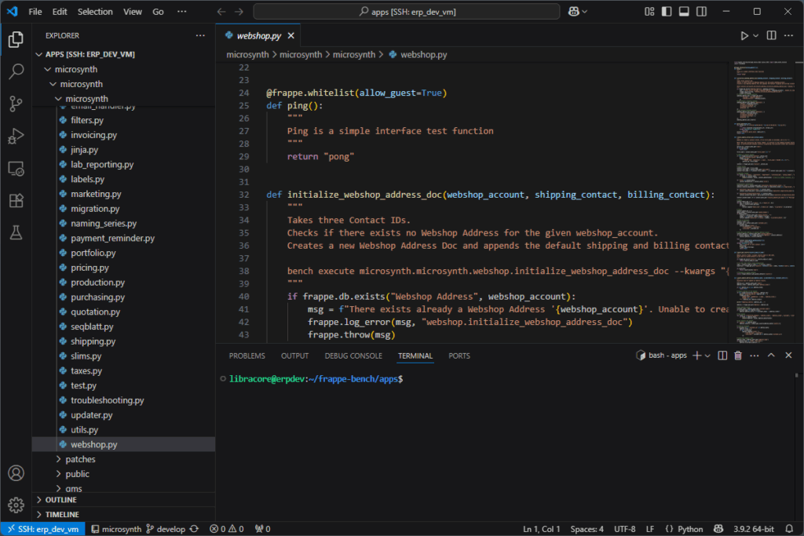The width and height of the screenshot is (804, 536).
Task: Open Source Control view
Action: click(x=16, y=104)
